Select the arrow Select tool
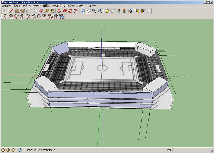This screenshot has width=214, height=153. coord(5,11)
